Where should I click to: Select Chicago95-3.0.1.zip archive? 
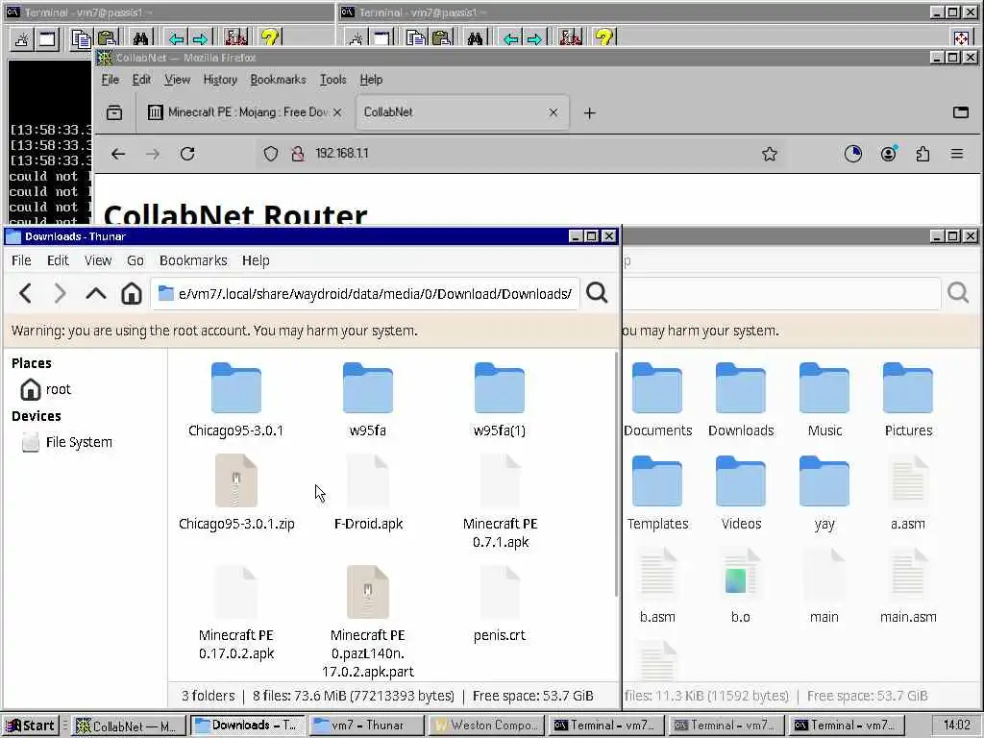coord(236,493)
